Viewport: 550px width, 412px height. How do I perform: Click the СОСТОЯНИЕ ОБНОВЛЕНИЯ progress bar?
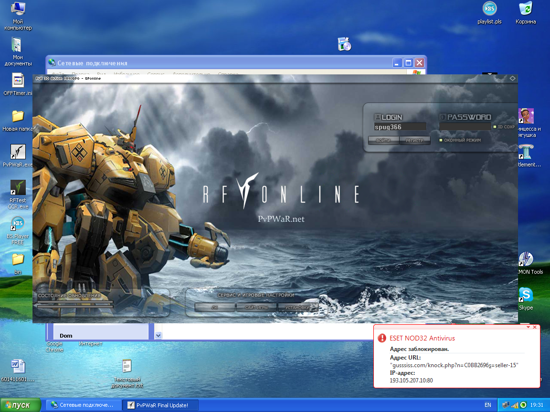pyautogui.click(x=75, y=304)
